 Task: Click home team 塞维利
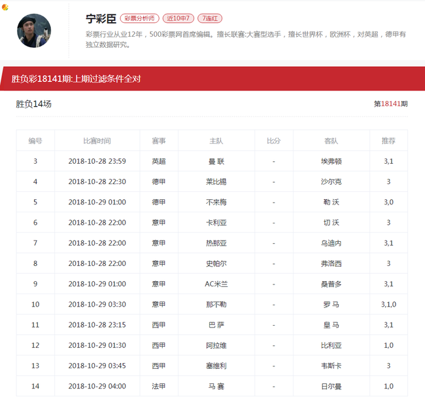(216, 366)
